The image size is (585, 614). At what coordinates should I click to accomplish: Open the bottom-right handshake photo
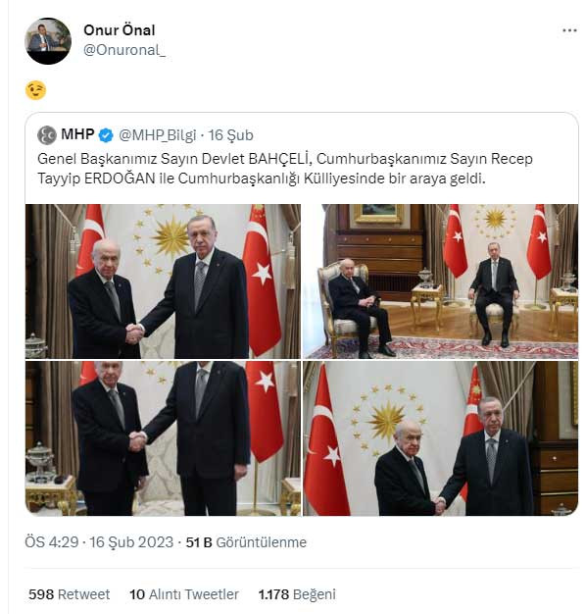[441, 438]
